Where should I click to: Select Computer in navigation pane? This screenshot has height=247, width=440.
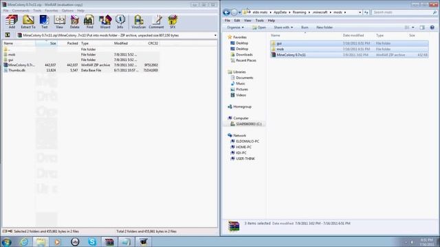pyautogui.click(x=238, y=118)
